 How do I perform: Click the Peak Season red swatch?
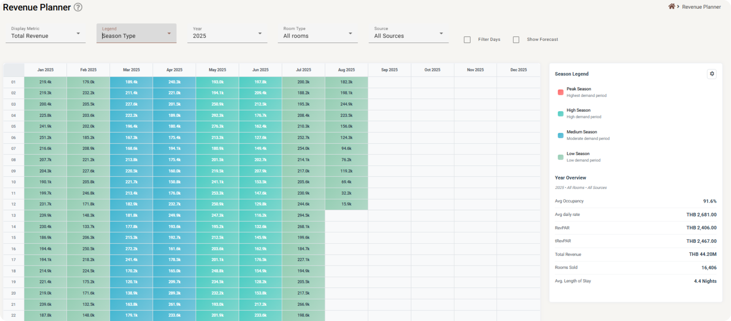pos(560,92)
